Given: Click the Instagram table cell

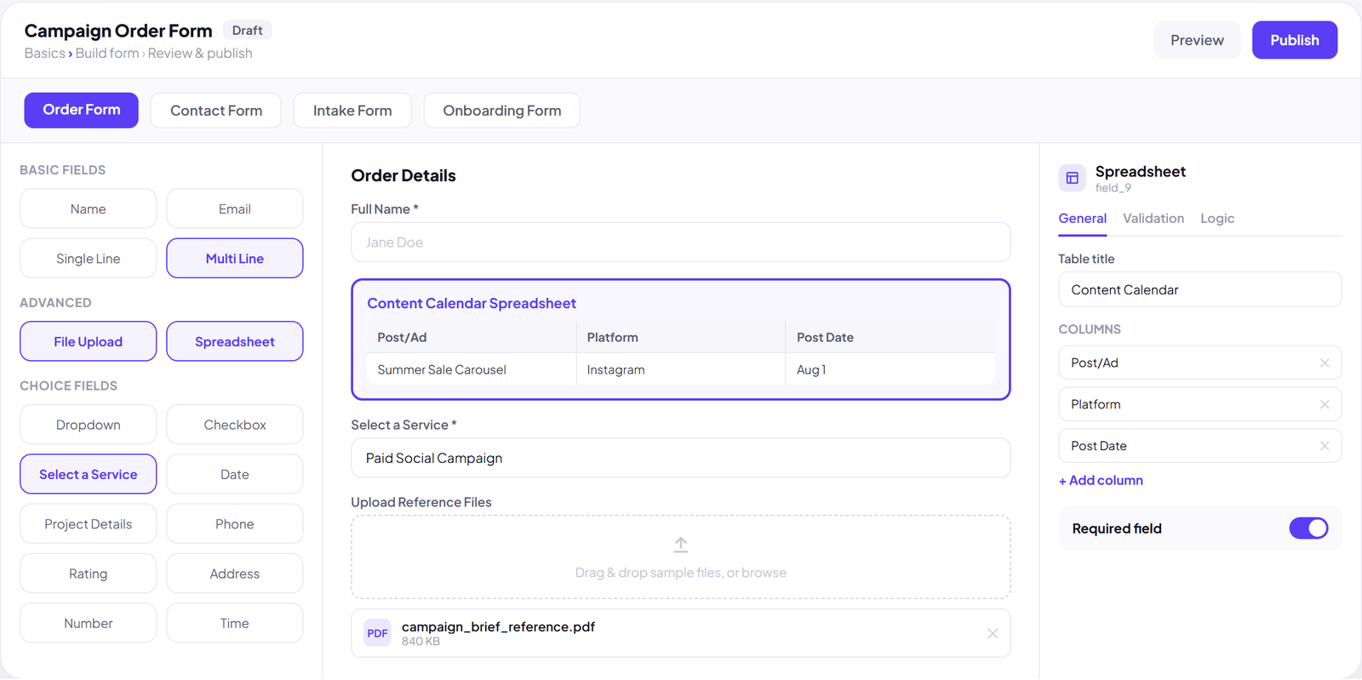Looking at the screenshot, I should tap(681, 369).
